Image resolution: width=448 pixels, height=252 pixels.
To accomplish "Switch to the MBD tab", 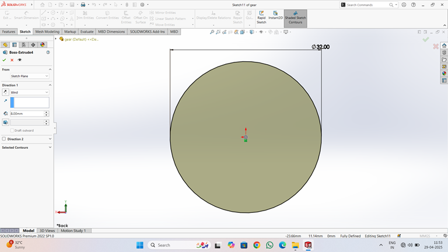I will click(174, 32).
